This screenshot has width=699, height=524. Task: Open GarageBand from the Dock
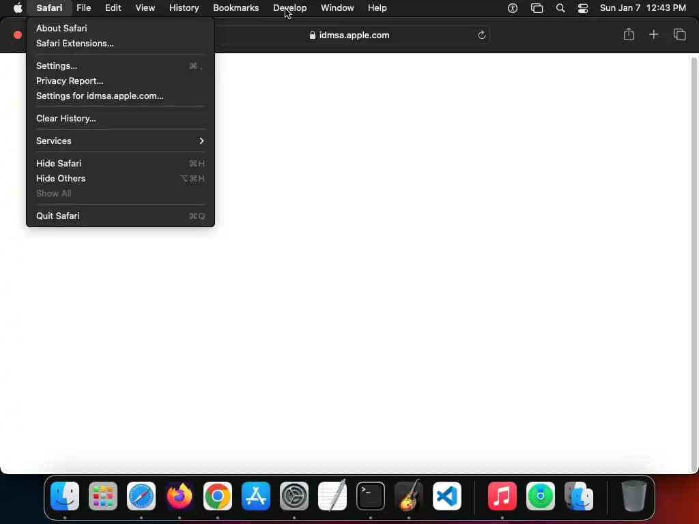point(409,496)
